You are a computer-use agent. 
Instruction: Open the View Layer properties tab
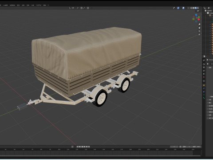click(204, 71)
